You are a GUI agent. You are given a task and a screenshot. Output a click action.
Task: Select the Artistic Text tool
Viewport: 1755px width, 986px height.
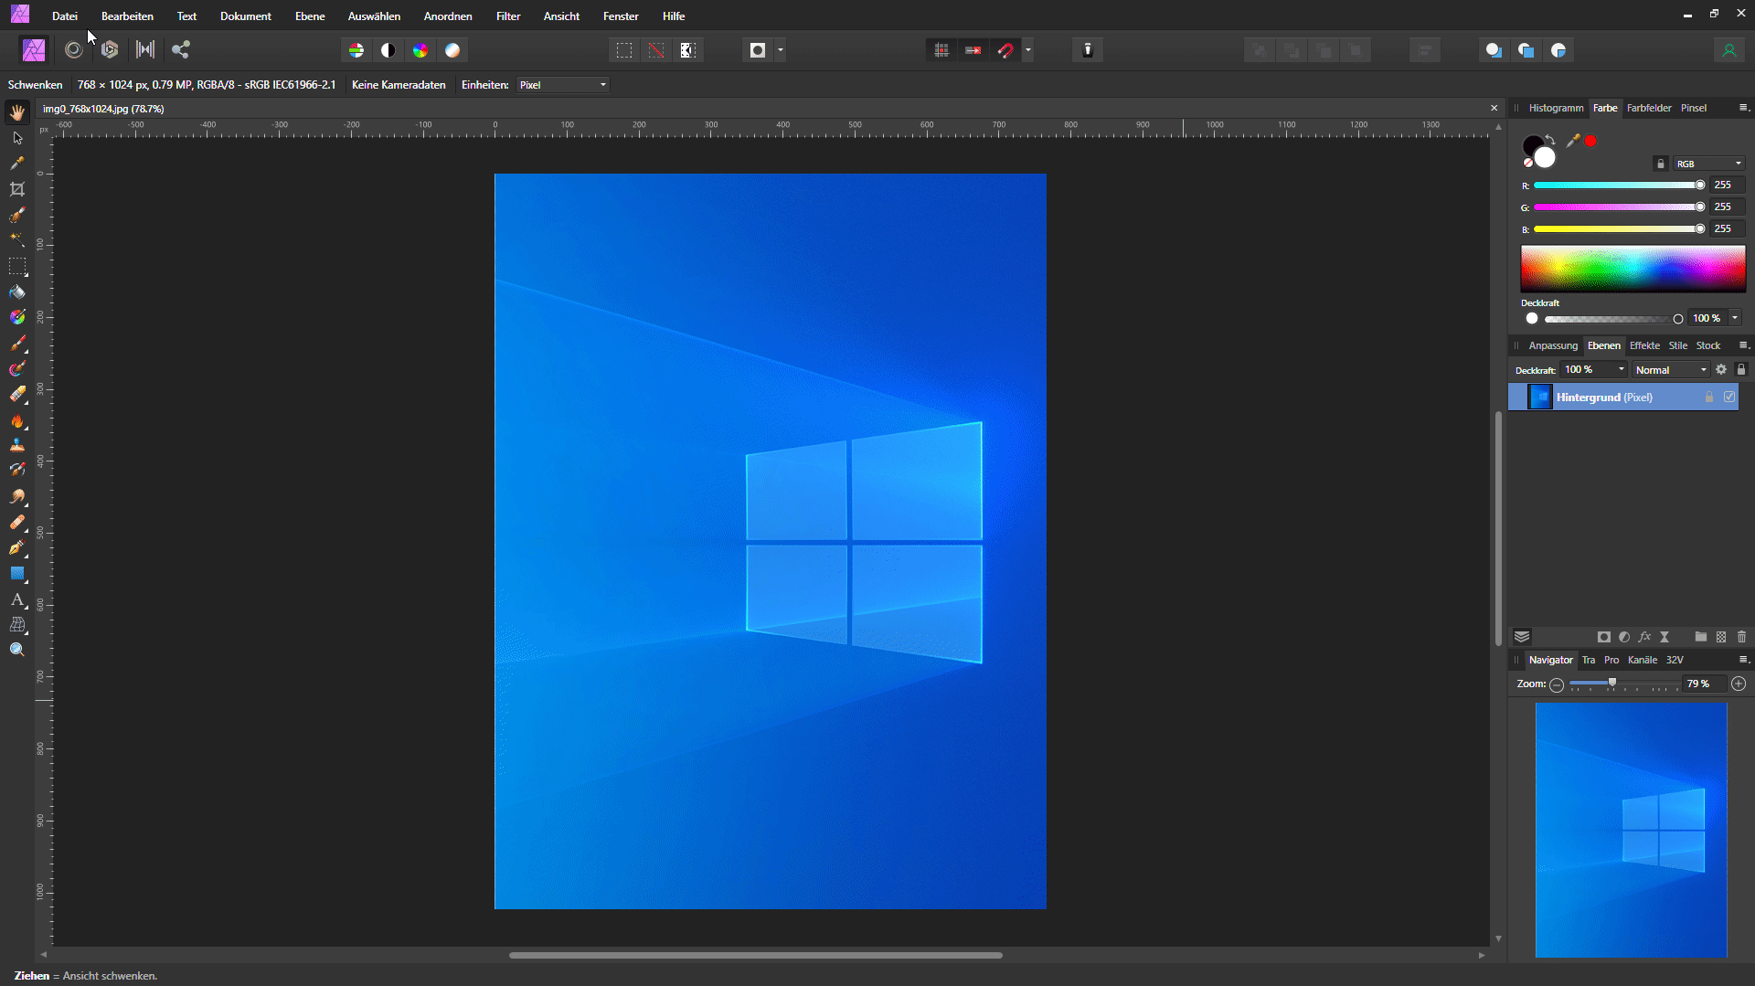17,599
